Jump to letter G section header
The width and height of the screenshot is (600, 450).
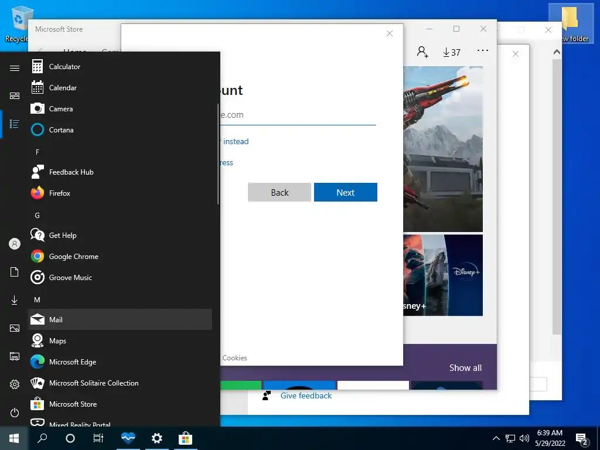tap(37, 216)
